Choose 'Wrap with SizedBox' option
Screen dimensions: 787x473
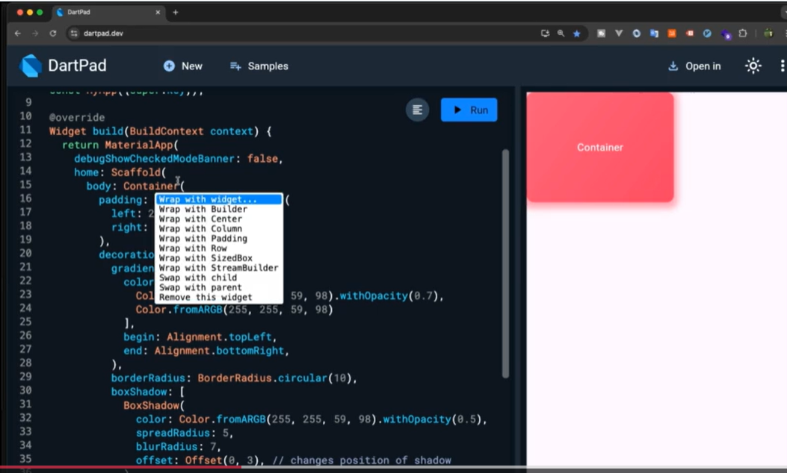coord(219,258)
